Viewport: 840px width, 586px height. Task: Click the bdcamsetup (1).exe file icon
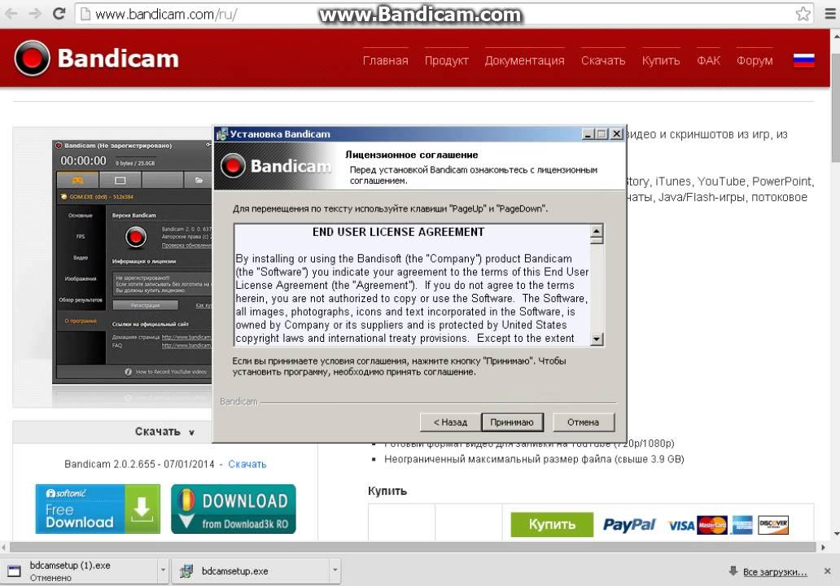pyautogui.click(x=14, y=571)
